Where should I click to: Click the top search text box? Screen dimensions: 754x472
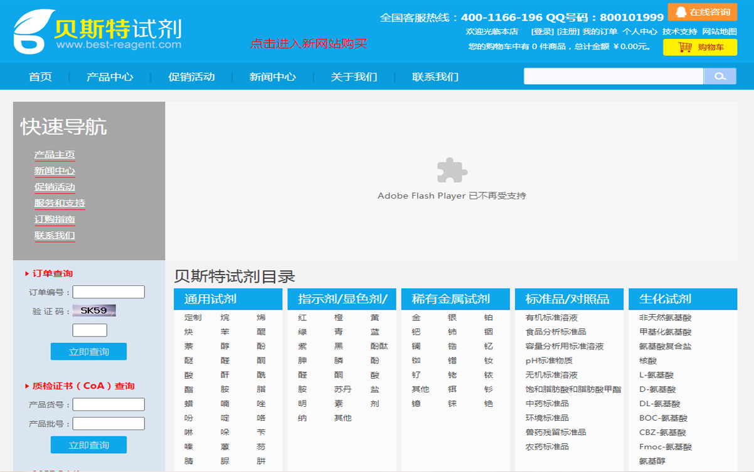613,76
